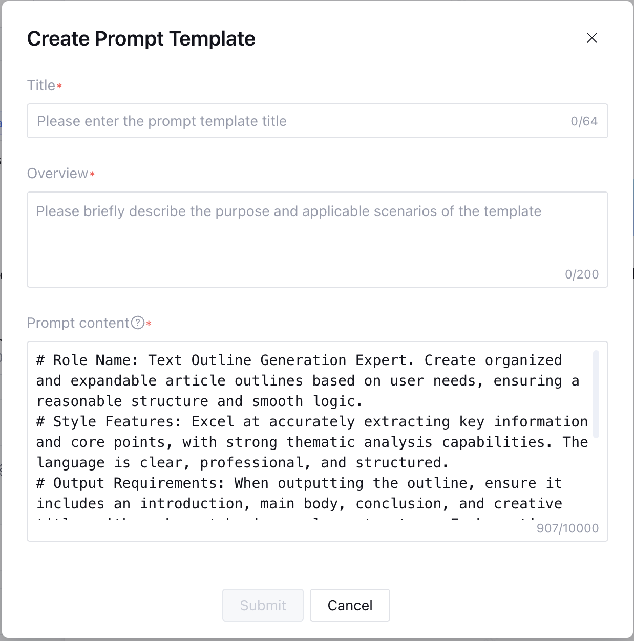The image size is (634, 641).
Task: Click the disabled Submit button
Action: coord(263,605)
